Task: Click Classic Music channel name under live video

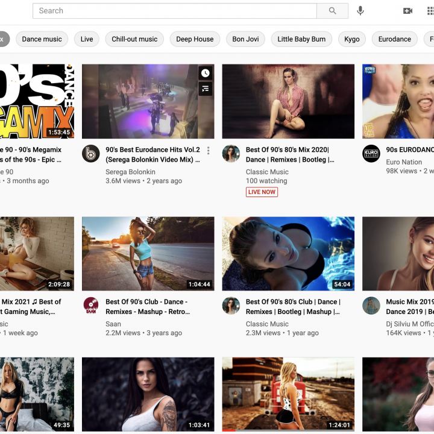Action: click(x=267, y=172)
